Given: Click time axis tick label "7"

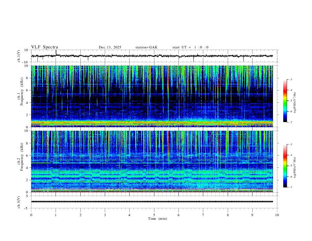Looking at the screenshot, I should pyautogui.click(x=203, y=215).
